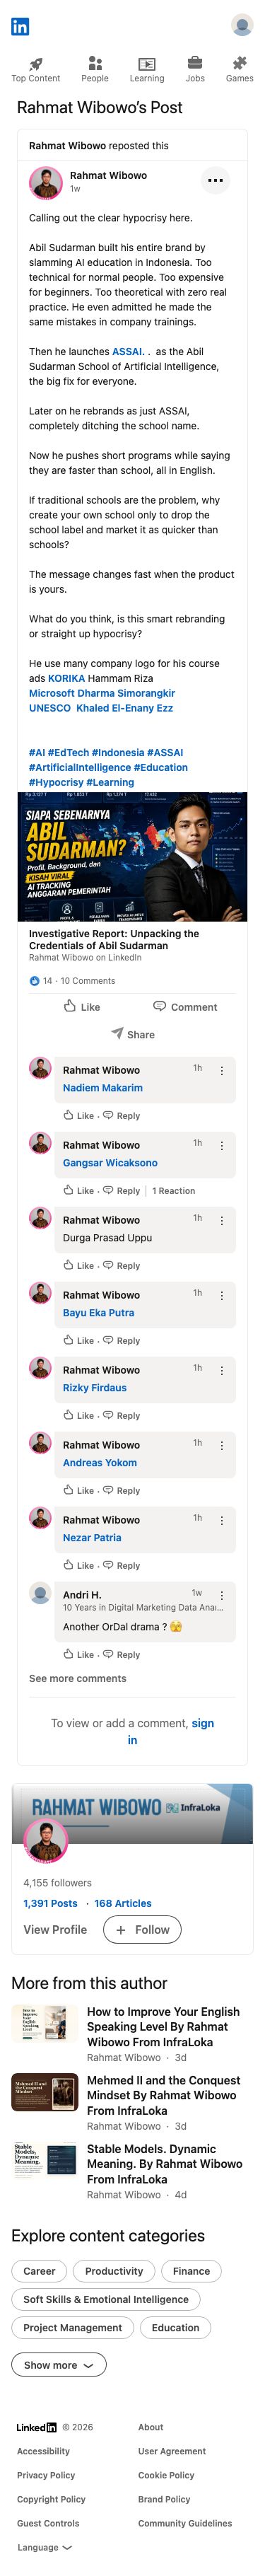
Task: Open the LinkedIn home logo
Action: point(20,26)
